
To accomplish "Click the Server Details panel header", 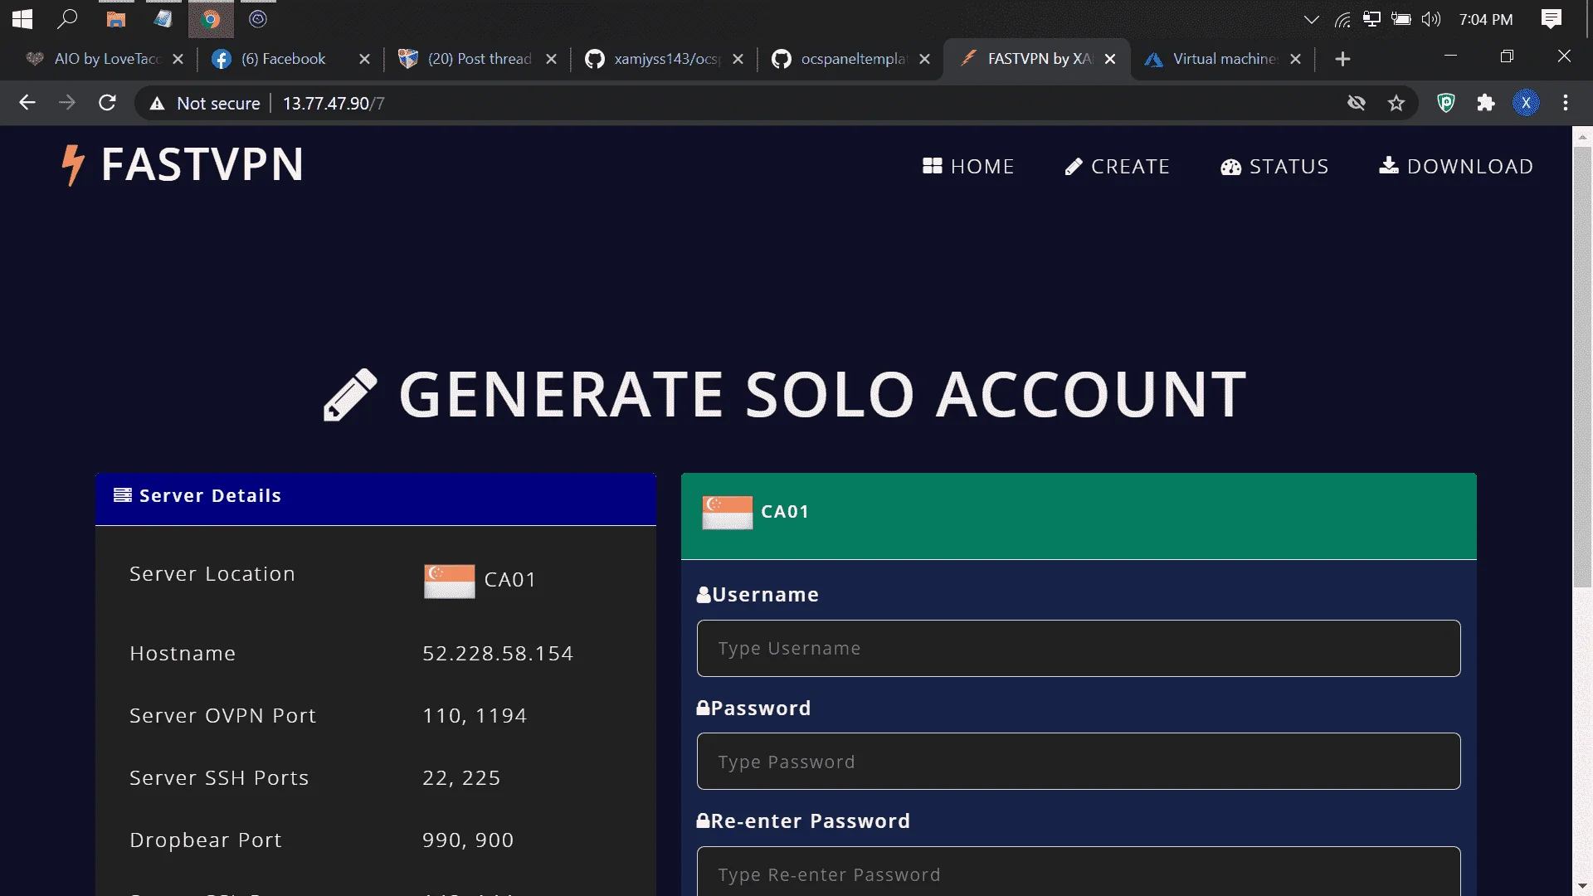I will [376, 498].
